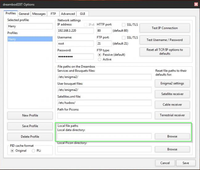Select Active FTP type

point(100,59)
